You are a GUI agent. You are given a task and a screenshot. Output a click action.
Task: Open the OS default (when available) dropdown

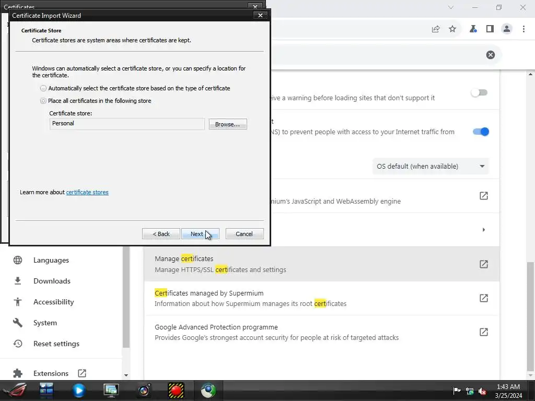(431, 167)
